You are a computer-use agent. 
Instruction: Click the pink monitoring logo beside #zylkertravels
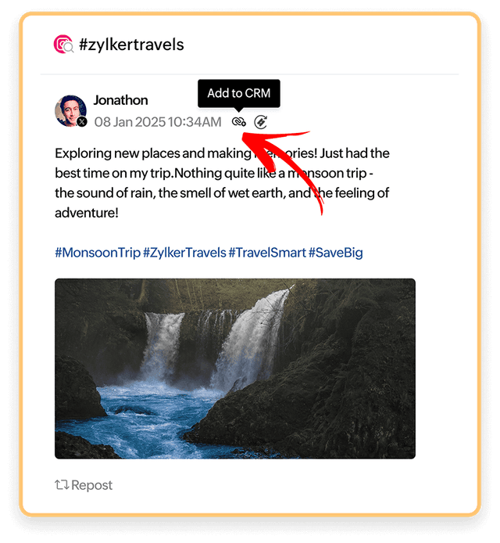click(x=63, y=45)
